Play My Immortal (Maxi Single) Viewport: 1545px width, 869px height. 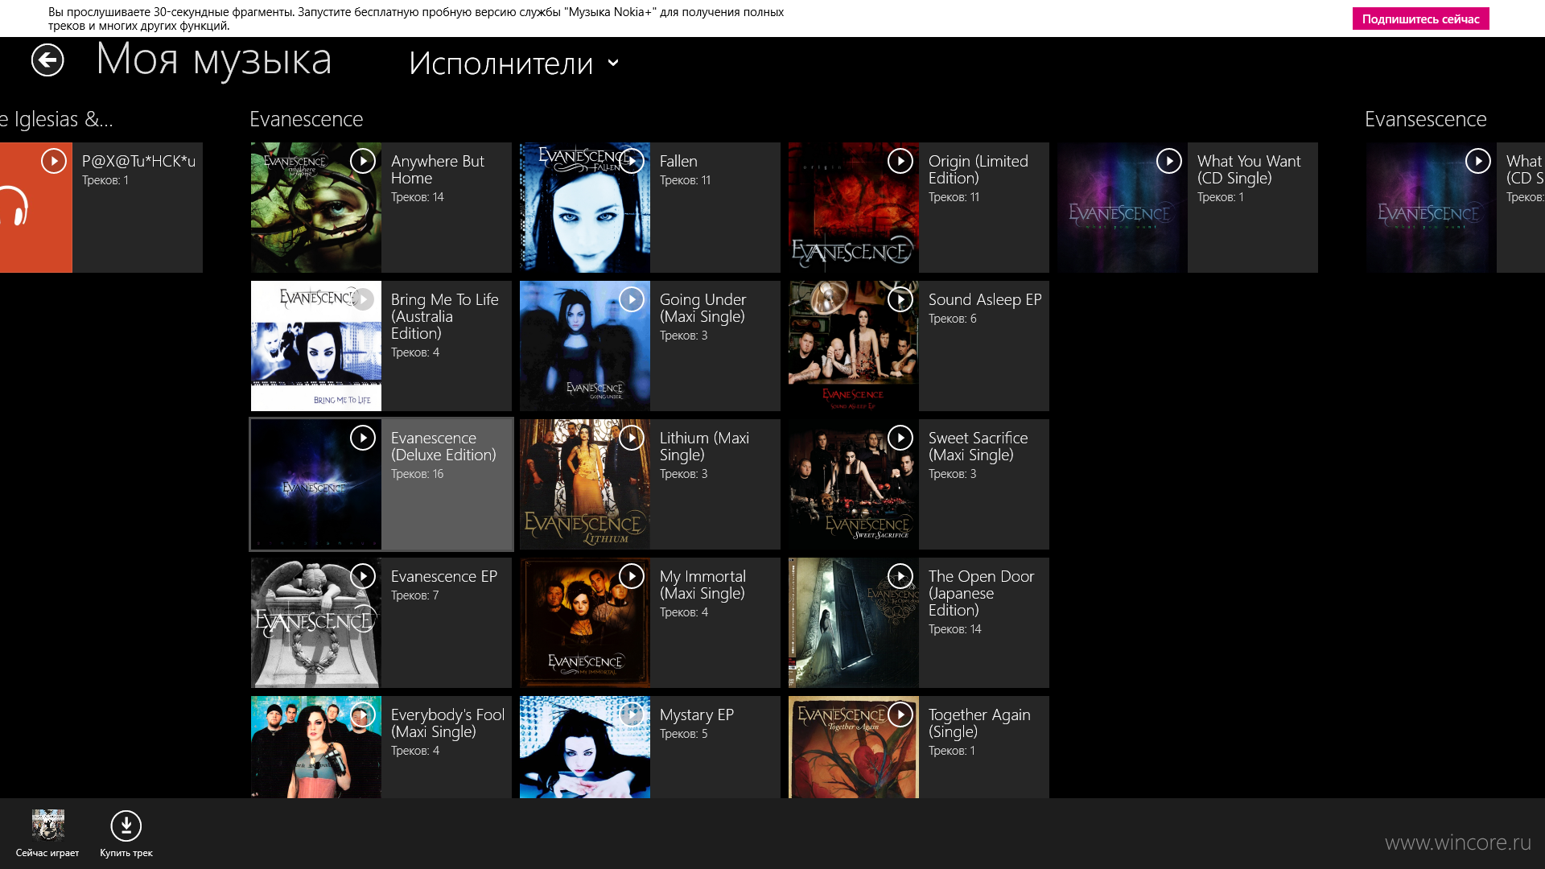(632, 576)
